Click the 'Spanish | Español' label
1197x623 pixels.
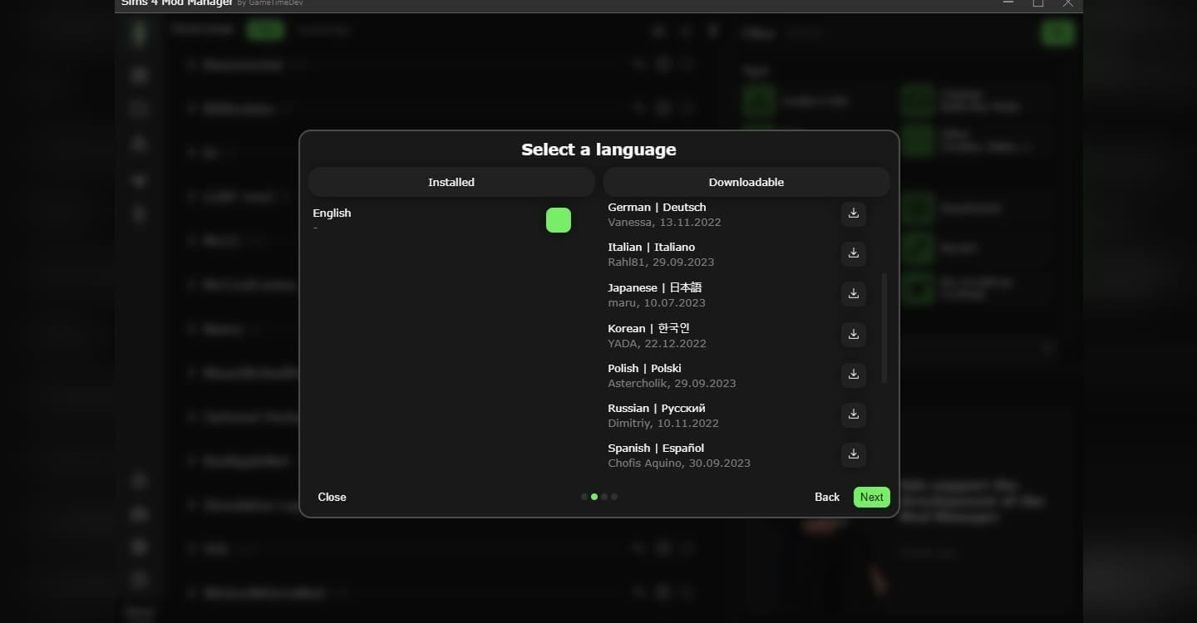tap(656, 448)
